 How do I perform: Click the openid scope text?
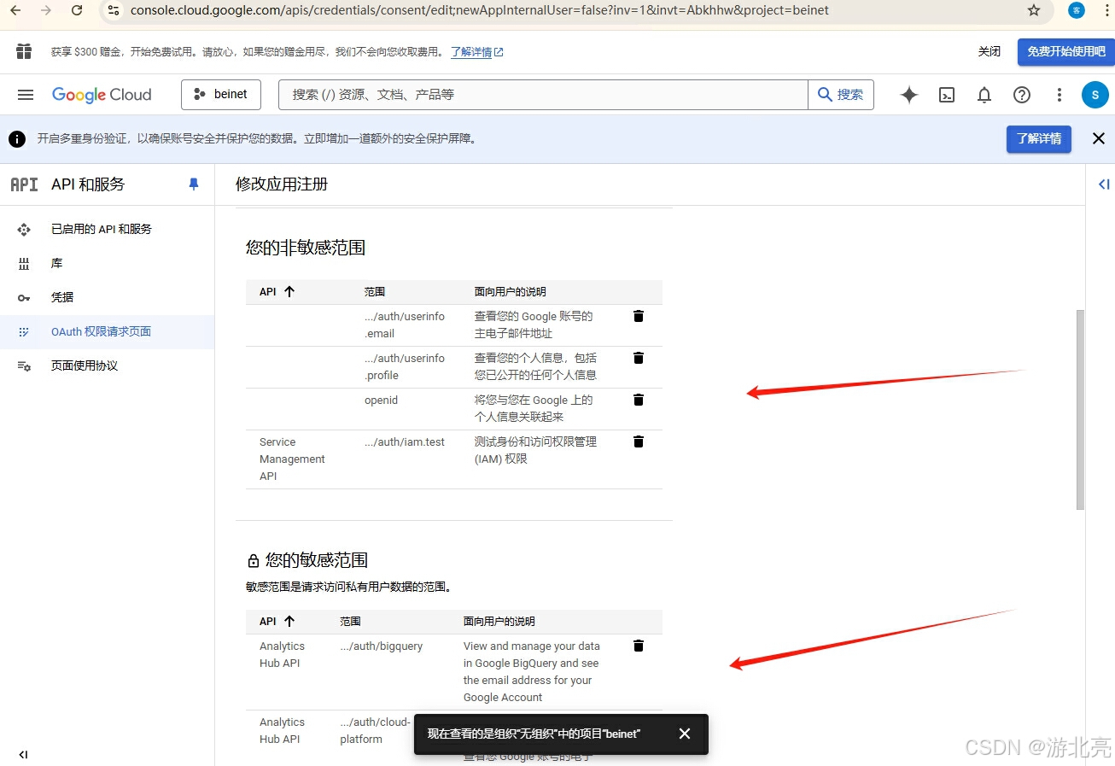[382, 401]
